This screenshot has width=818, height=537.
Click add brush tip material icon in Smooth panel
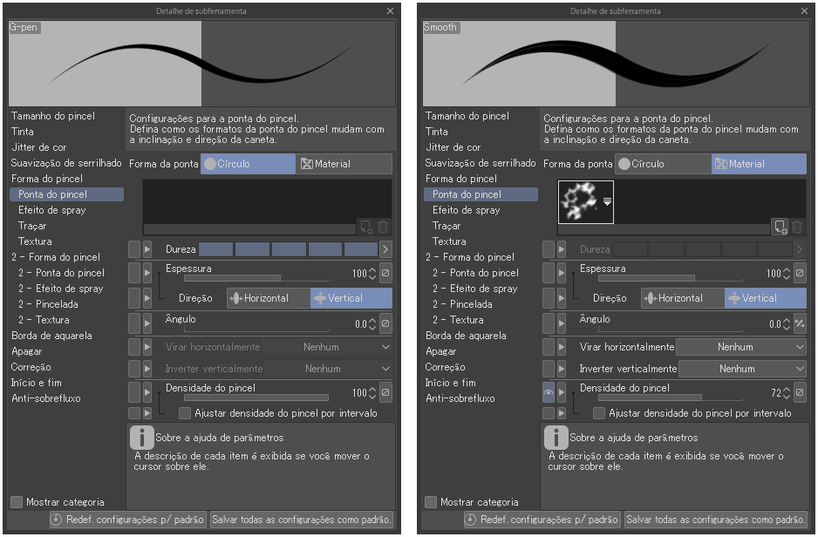coord(780,227)
